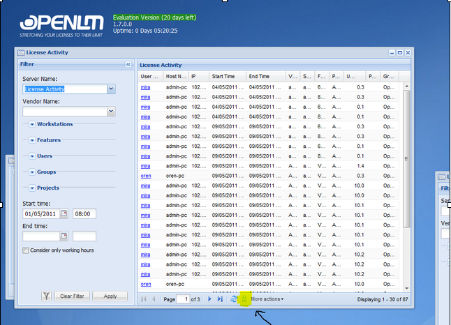The width and height of the screenshot is (451, 325).
Task: Enable Consider only working hours checkbox
Action: tap(26, 250)
